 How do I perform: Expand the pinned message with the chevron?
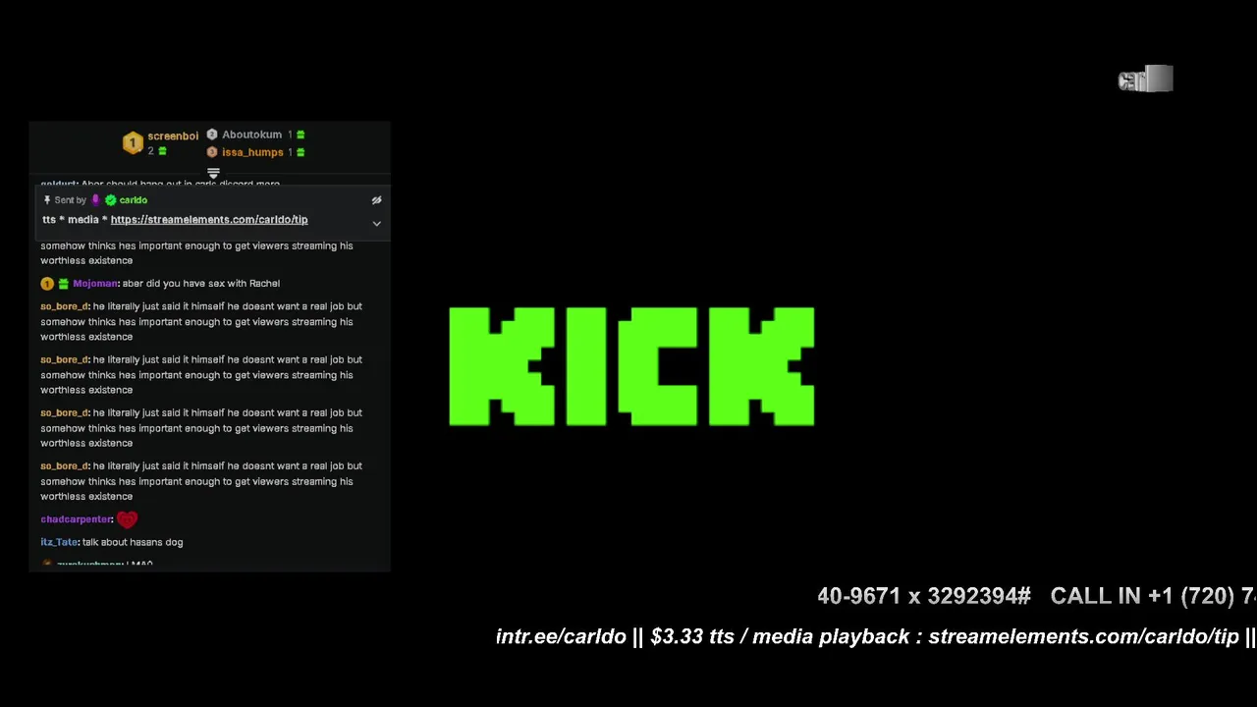pos(376,224)
